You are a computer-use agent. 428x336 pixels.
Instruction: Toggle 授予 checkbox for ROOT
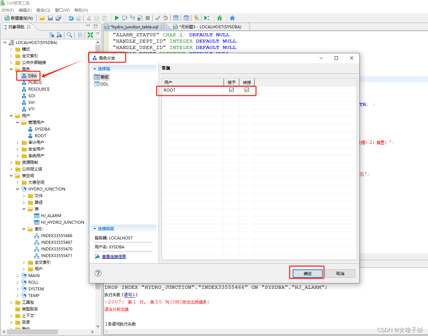click(231, 90)
